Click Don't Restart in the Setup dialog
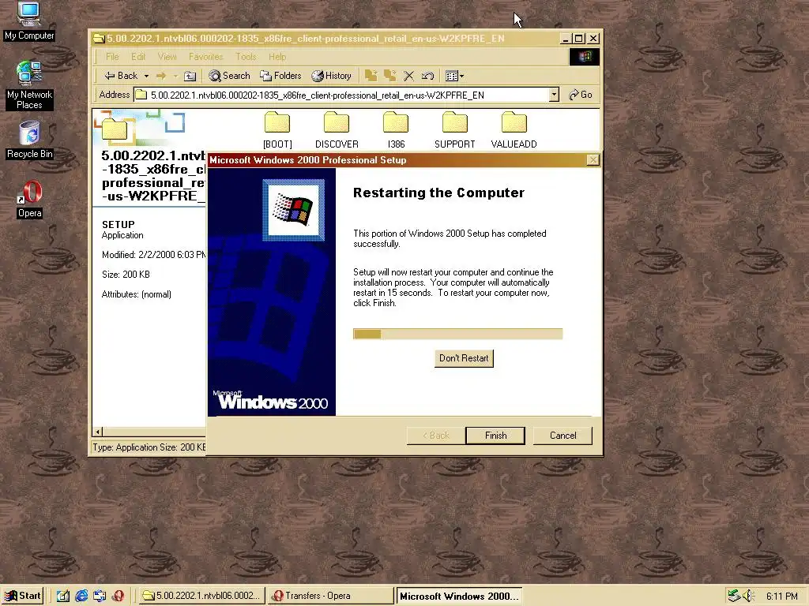809x606 pixels. 464,358
